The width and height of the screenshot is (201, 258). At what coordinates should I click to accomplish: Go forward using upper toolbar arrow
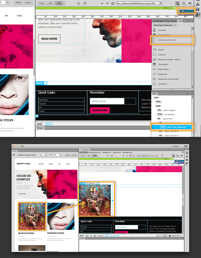pyautogui.click(x=108, y=3)
